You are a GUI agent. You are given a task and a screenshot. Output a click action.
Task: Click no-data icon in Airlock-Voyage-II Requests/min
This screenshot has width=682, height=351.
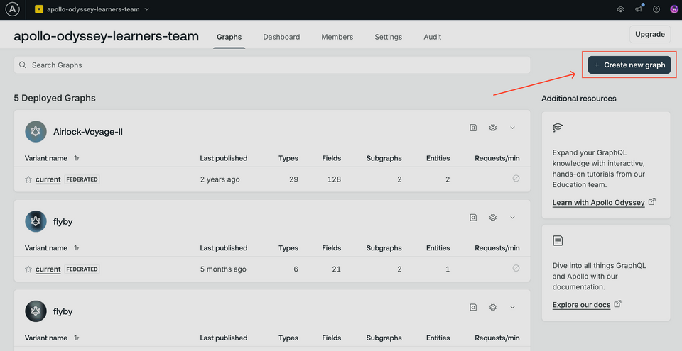click(516, 179)
